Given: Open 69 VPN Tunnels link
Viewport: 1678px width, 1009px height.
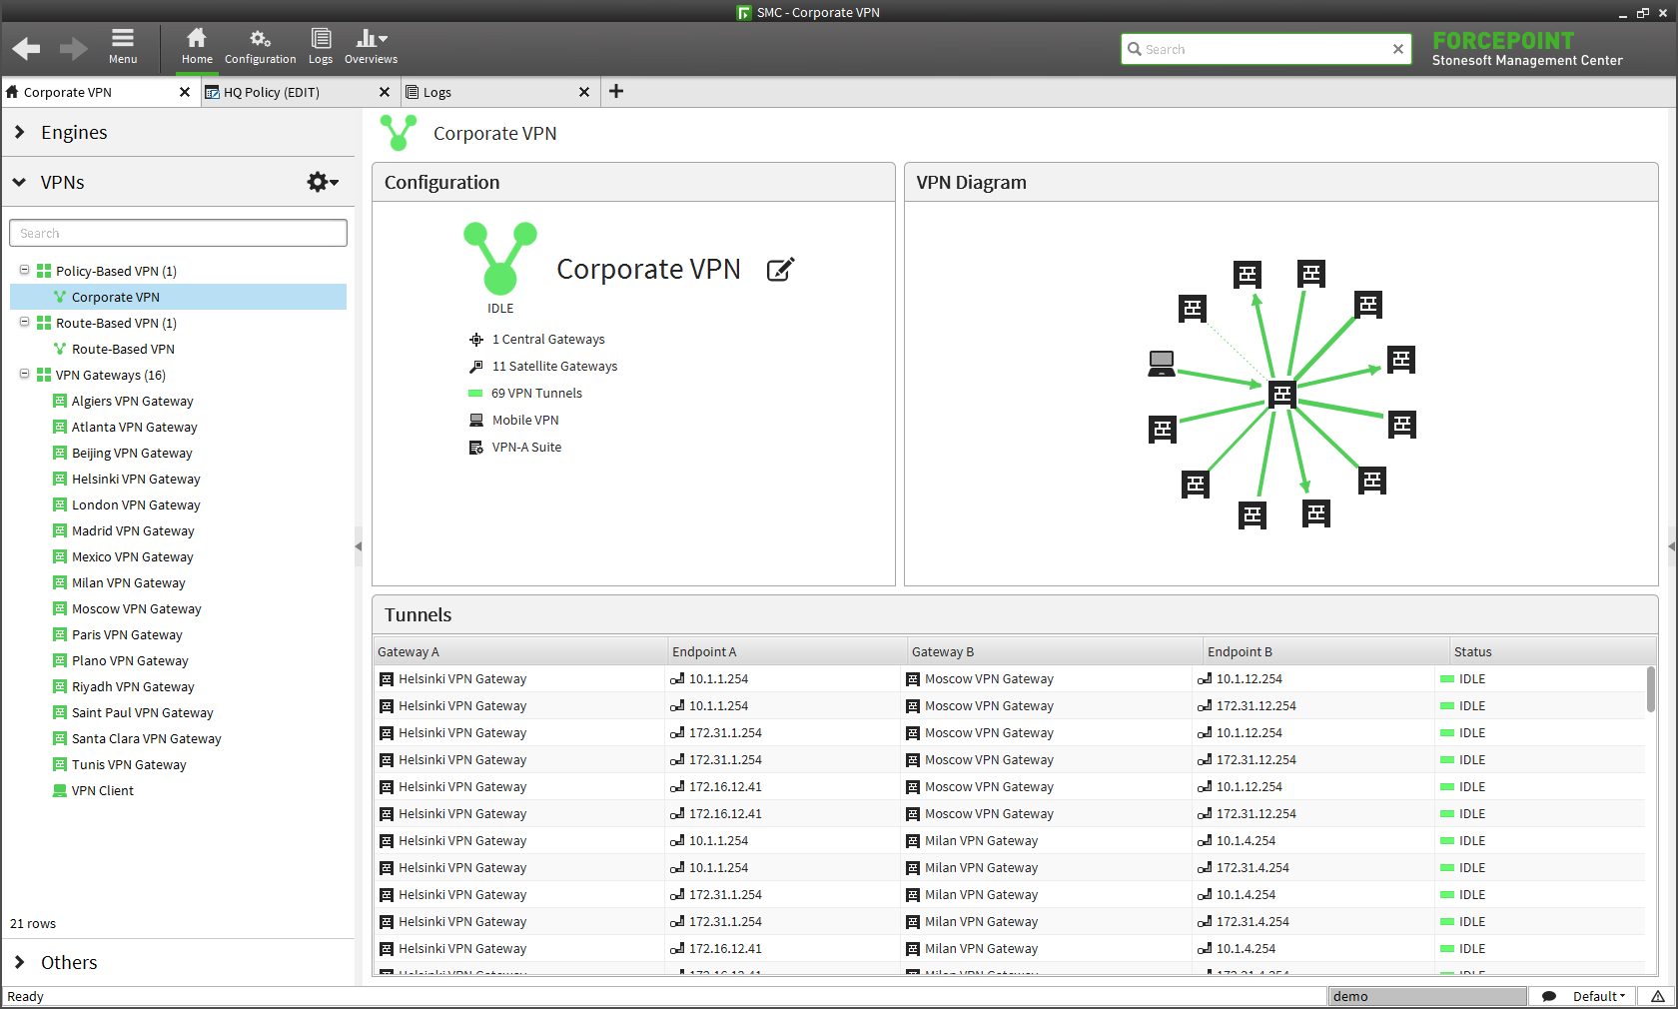Looking at the screenshot, I should click(536, 393).
